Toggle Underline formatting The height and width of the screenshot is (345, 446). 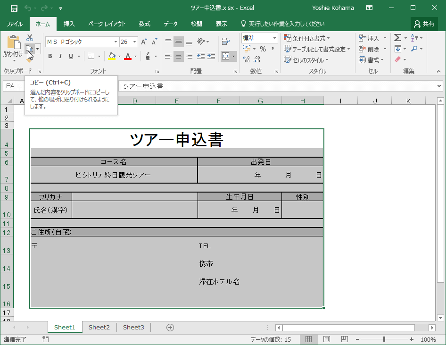71,56
